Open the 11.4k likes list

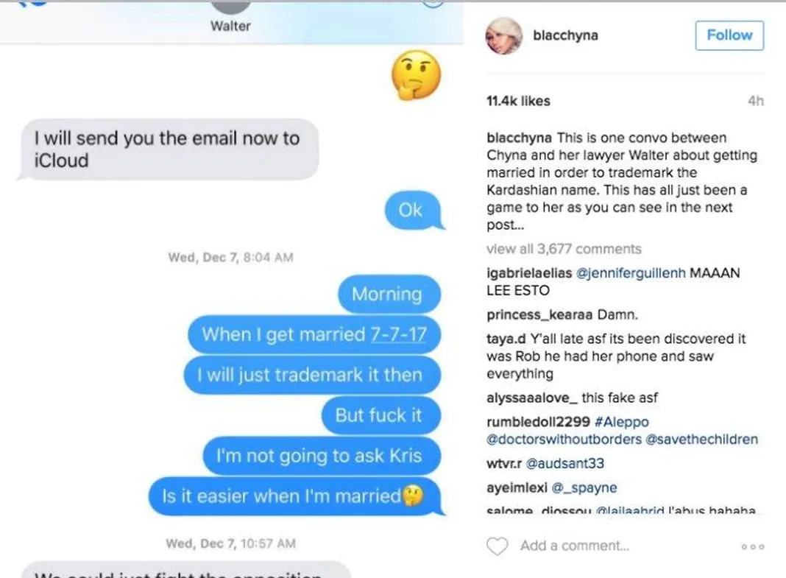pyautogui.click(x=518, y=101)
